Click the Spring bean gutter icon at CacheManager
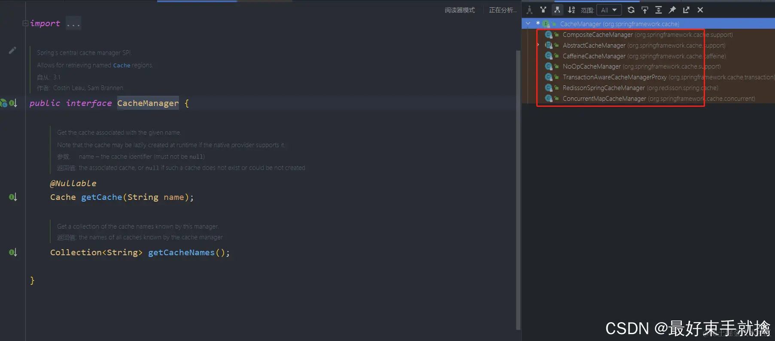The image size is (775, 341). [x=4, y=103]
